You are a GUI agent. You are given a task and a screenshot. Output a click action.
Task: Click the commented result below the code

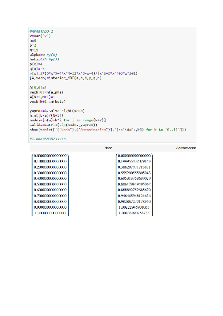tap(48, 139)
